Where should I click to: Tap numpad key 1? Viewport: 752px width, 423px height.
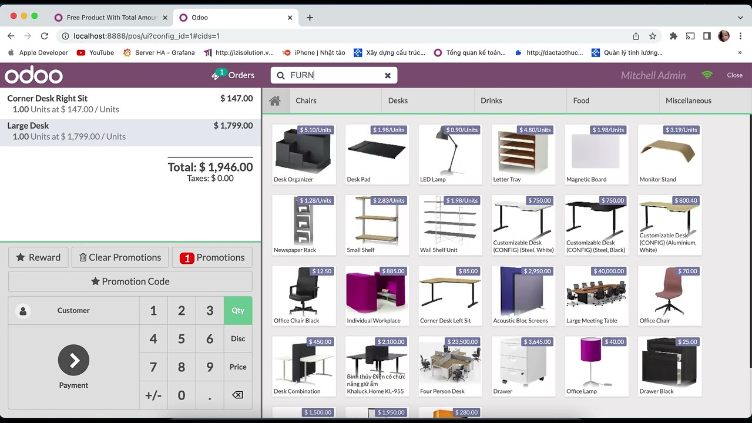(x=153, y=310)
